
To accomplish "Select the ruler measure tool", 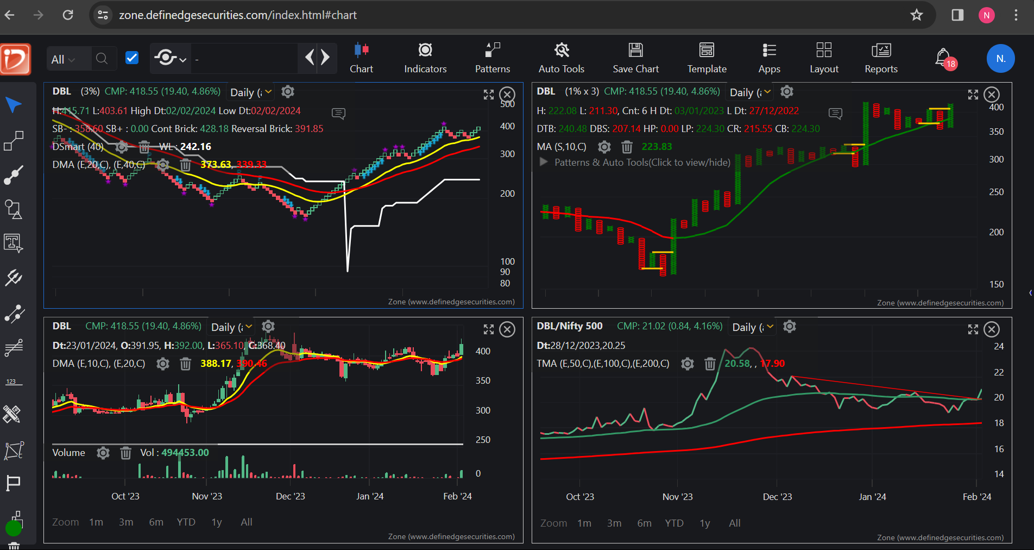I will (12, 414).
